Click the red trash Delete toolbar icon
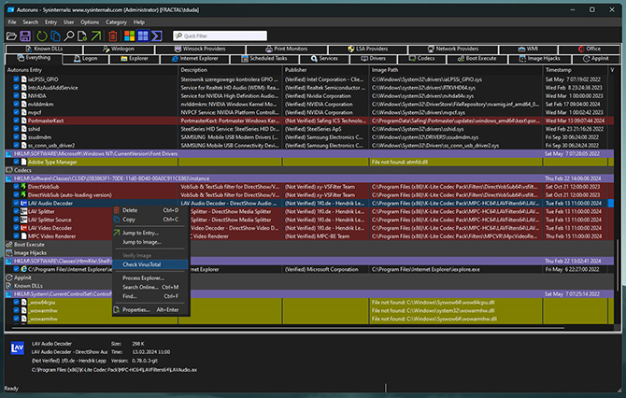This screenshot has width=626, height=398. (x=112, y=36)
